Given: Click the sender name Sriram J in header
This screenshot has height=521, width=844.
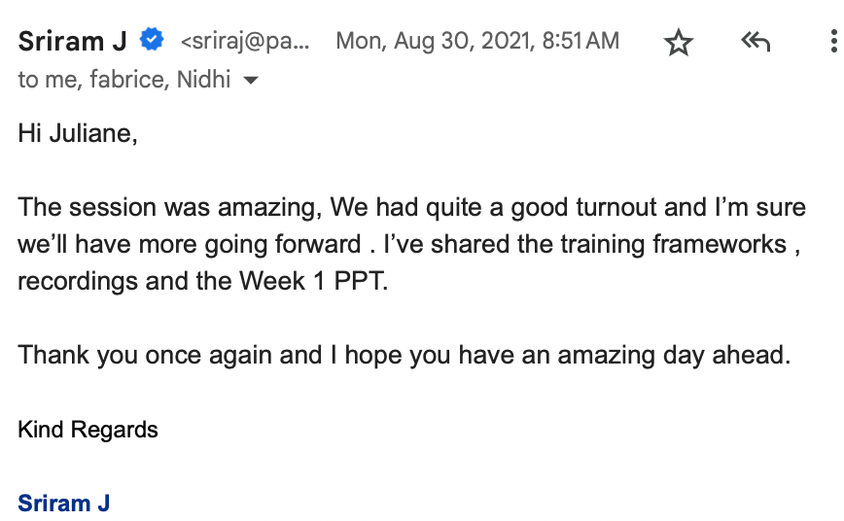Looking at the screenshot, I should pos(73,42).
